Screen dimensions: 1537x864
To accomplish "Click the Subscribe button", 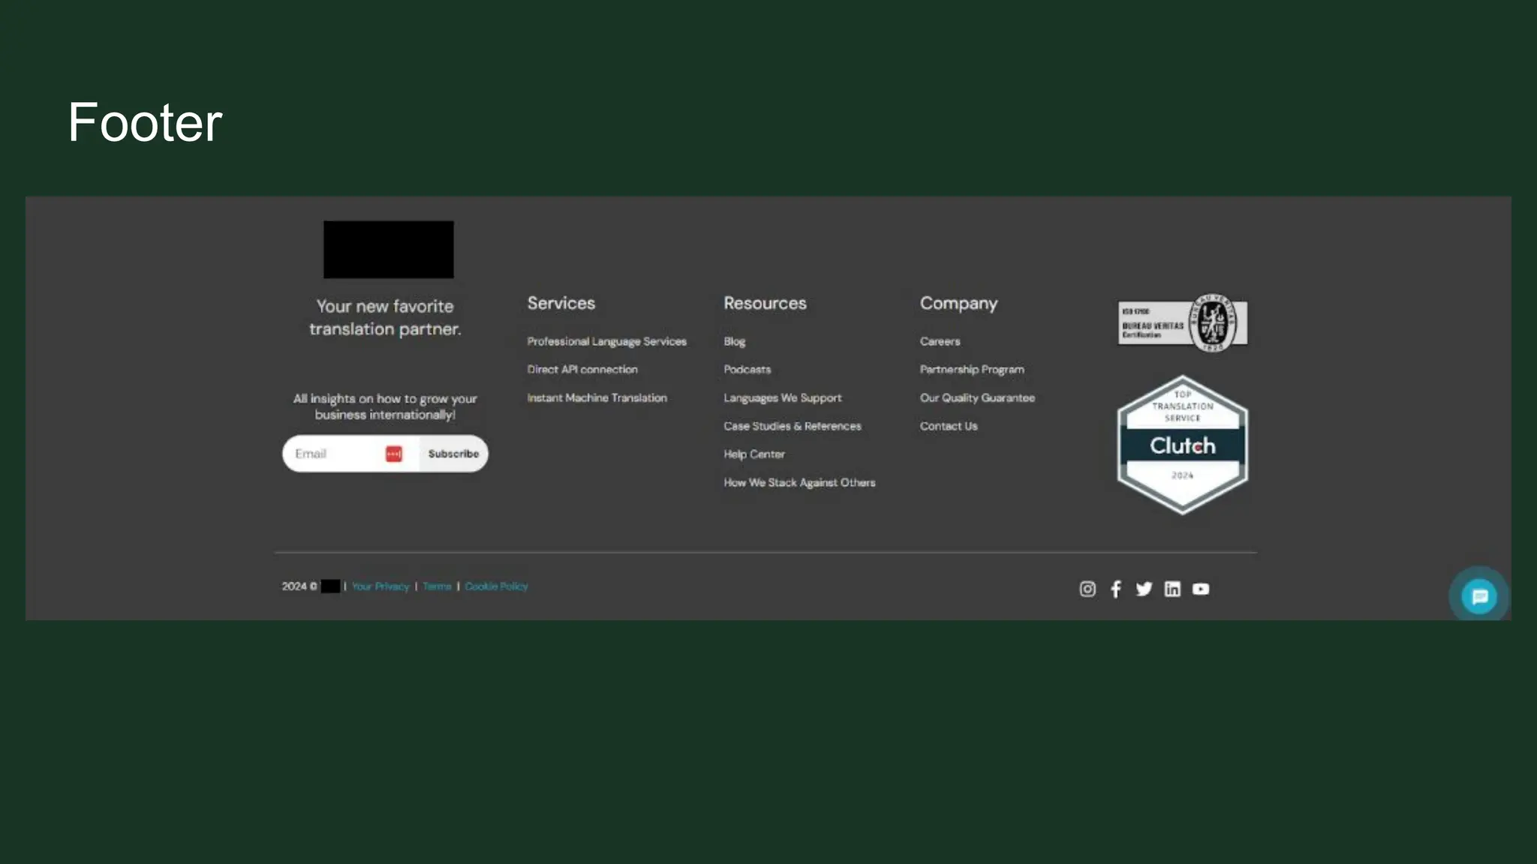I will [453, 454].
